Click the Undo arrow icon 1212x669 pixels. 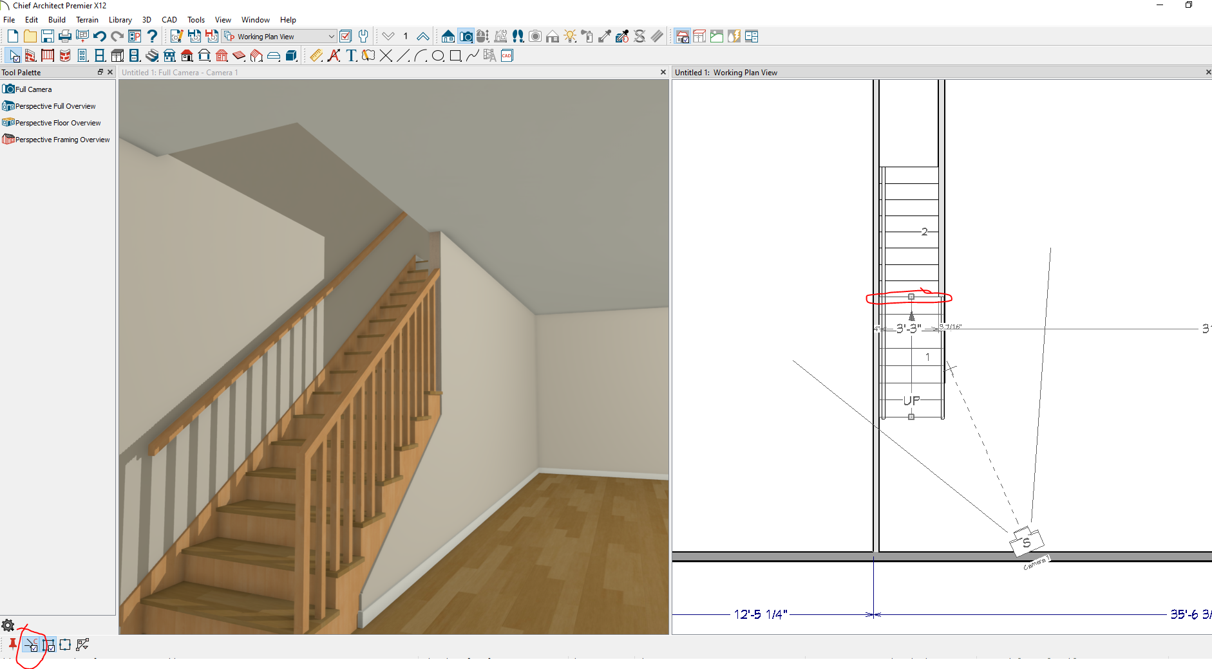point(99,37)
